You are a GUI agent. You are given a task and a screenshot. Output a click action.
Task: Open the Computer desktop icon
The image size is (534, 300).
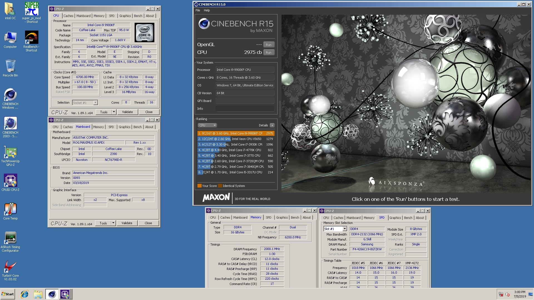(10, 40)
